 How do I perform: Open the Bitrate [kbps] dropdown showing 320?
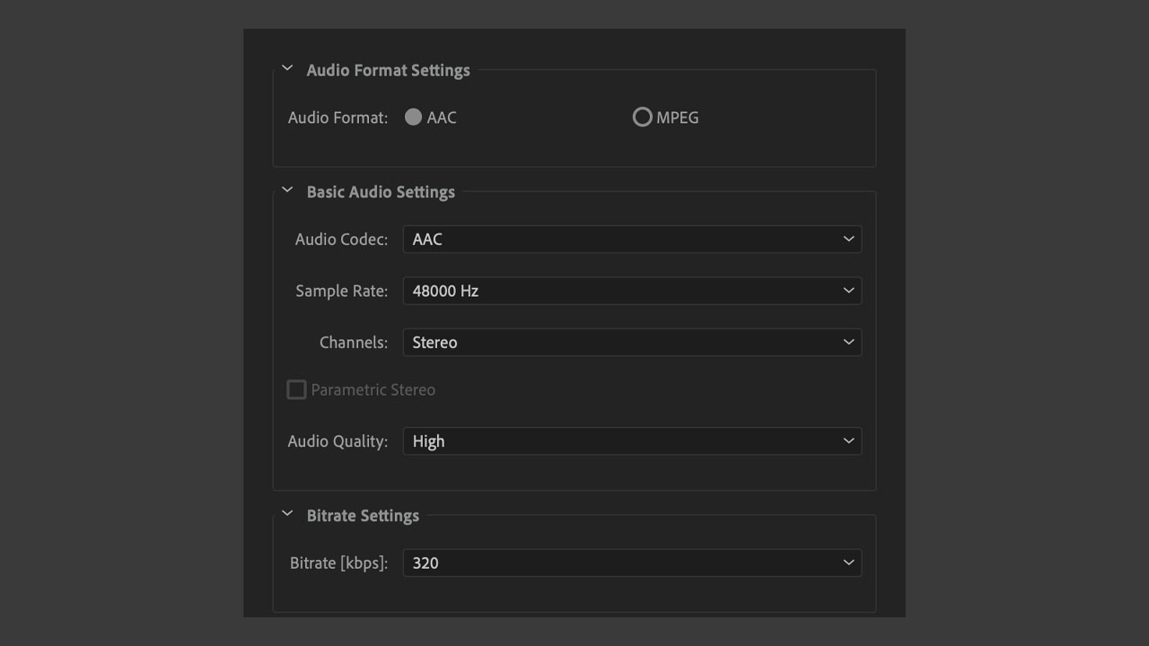[x=632, y=563]
